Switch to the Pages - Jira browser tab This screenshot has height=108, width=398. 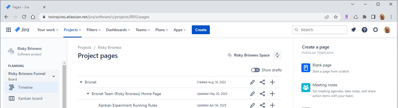26,7
